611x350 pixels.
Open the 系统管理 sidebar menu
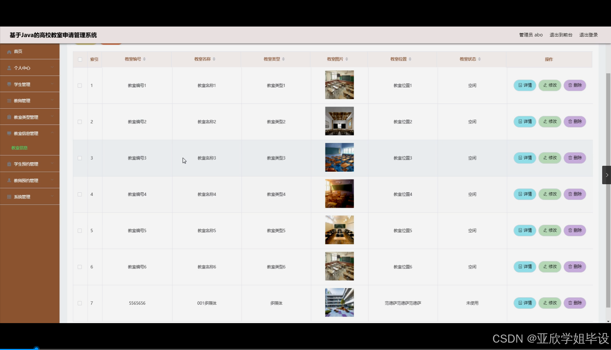(x=30, y=197)
